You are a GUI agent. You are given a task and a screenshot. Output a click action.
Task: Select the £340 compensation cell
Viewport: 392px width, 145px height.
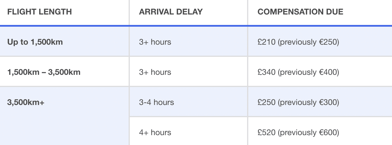[320, 72]
